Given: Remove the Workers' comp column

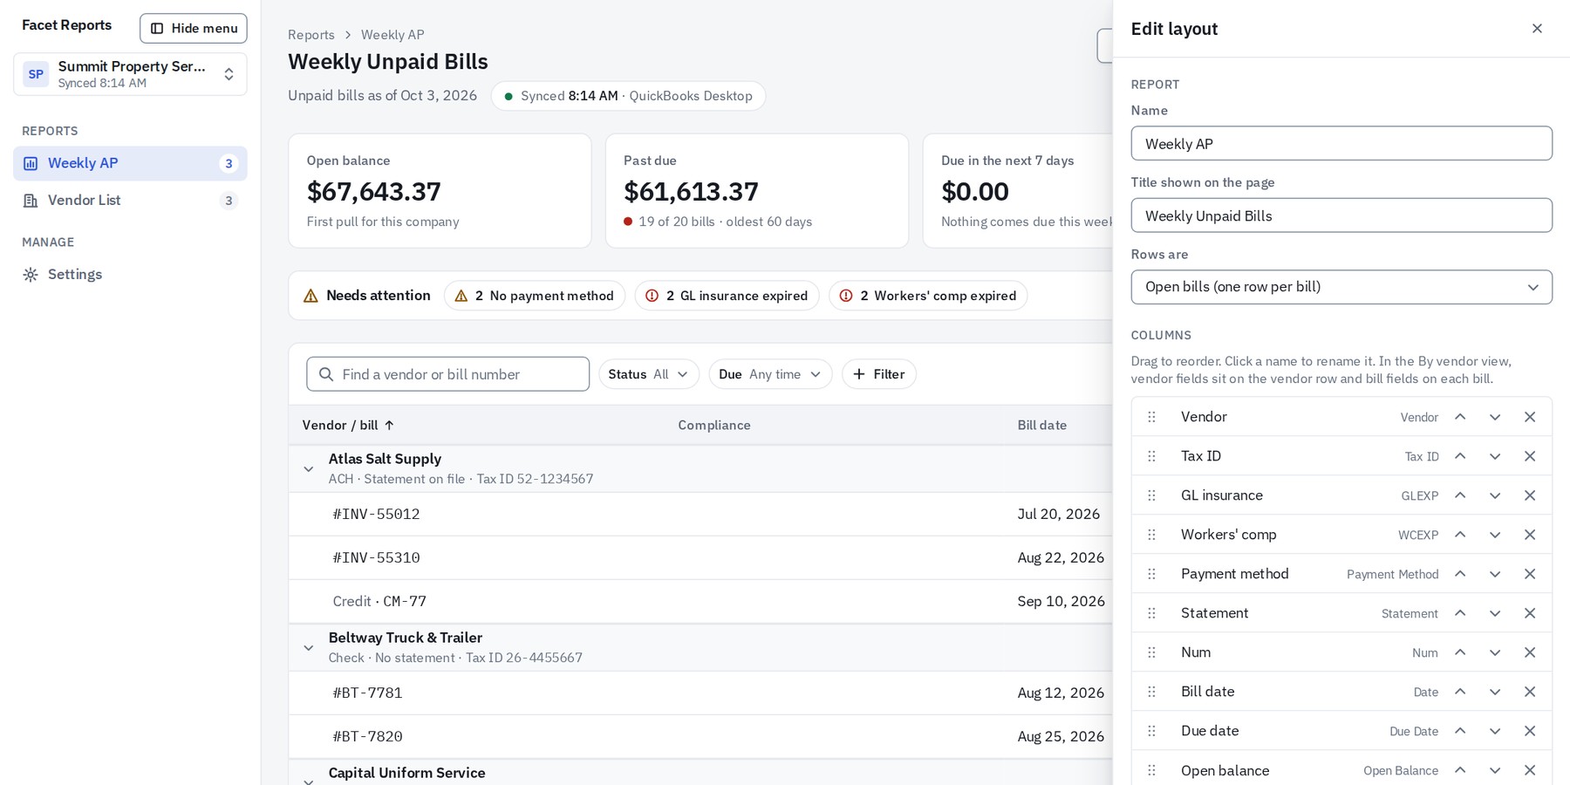Looking at the screenshot, I should [x=1530, y=535].
